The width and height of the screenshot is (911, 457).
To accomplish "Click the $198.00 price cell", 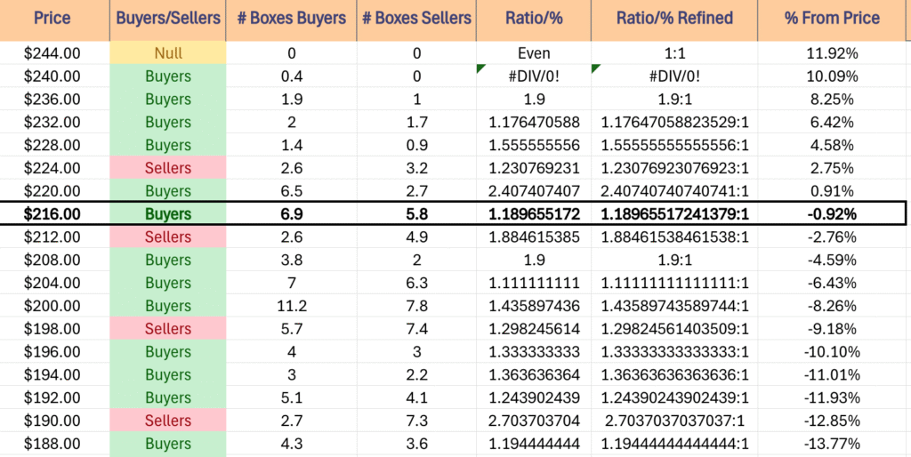I will point(54,329).
